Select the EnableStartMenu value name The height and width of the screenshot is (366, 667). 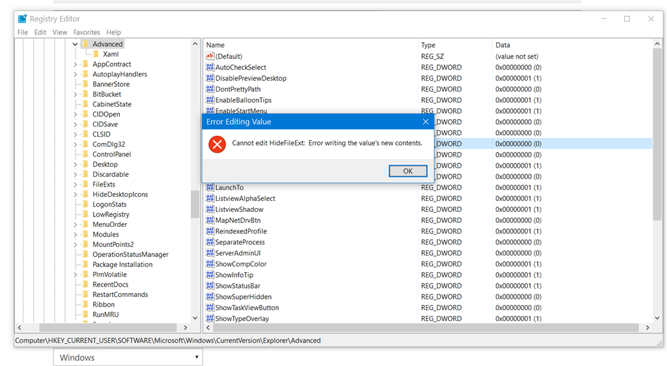[x=241, y=111]
